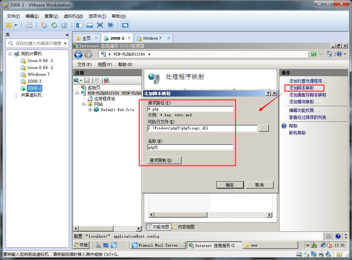This screenshot has width=352, height=260.
Task: Click the save icon in 连接 panel
Action: [87, 80]
